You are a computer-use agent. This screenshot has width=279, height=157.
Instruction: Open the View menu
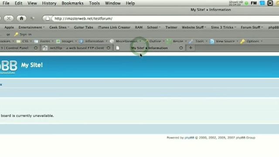click(32, 3)
